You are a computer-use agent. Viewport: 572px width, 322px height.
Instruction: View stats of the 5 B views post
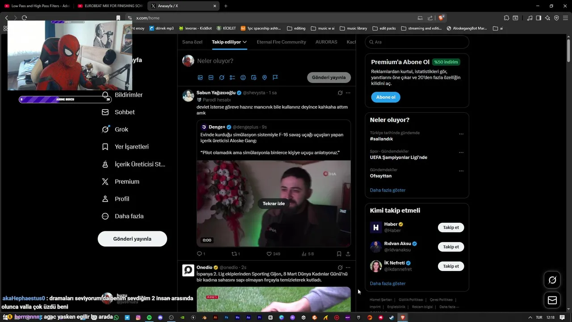(x=307, y=254)
